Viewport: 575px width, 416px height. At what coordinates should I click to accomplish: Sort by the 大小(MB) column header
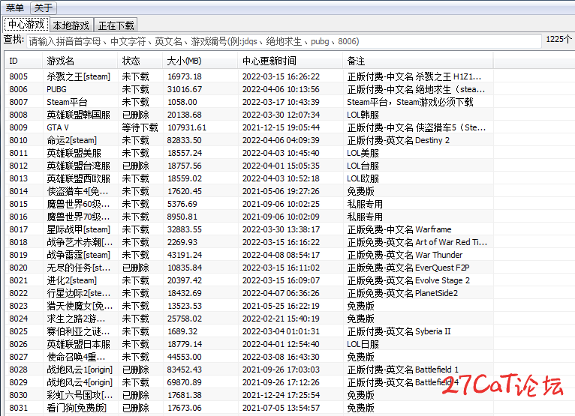coord(200,61)
